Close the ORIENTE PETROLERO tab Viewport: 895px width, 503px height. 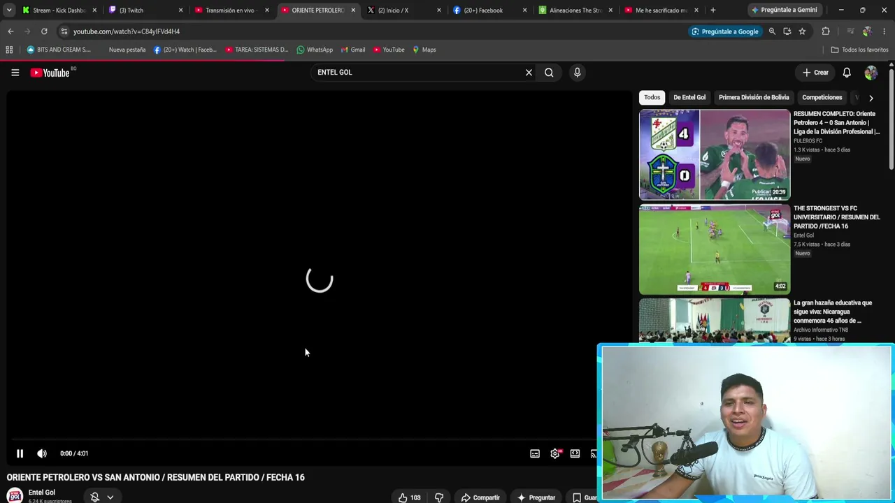(352, 10)
